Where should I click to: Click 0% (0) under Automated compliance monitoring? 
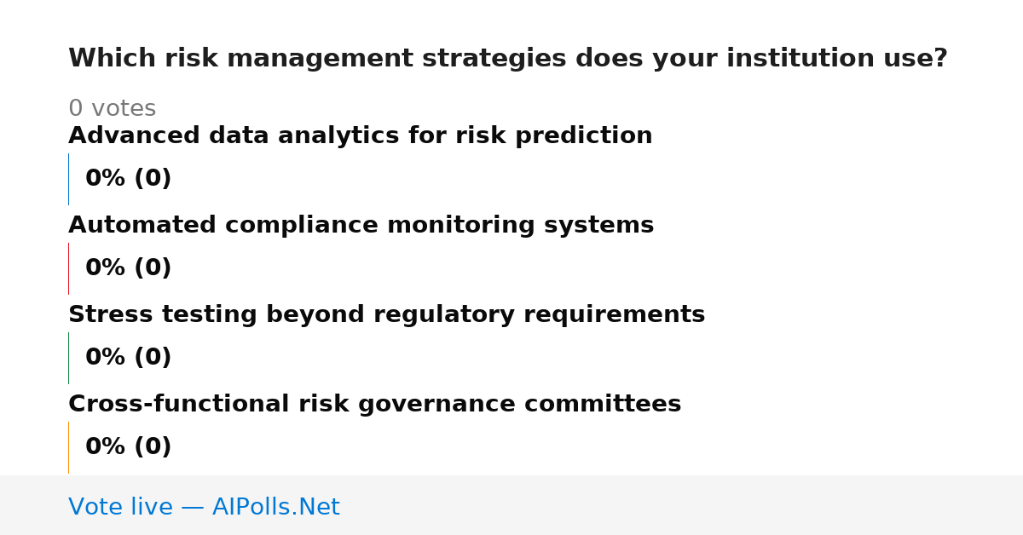coord(129,268)
